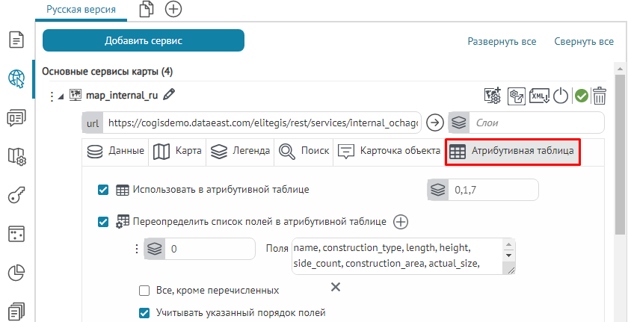Click the Добавить сервис button
This screenshot has width=628, height=322.
click(x=144, y=40)
